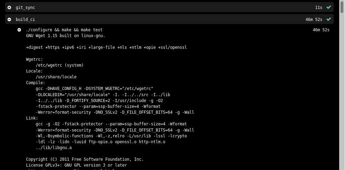
Task: Collapse the build_ci section using minus icon
Action: (9, 20)
